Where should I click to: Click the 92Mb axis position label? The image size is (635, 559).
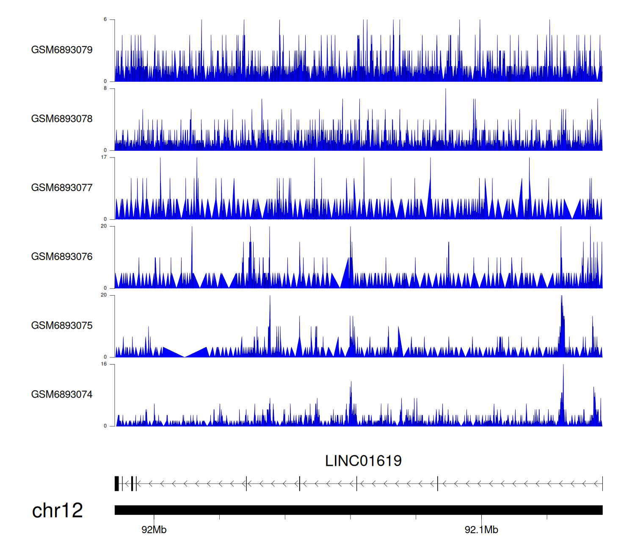click(x=154, y=530)
